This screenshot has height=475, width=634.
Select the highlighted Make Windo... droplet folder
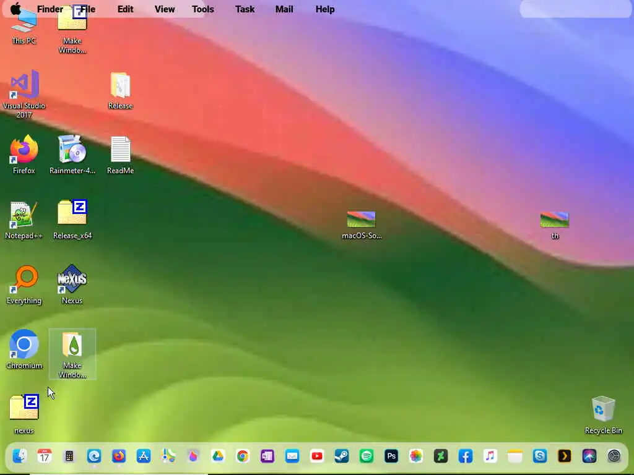(x=72, y=354)
